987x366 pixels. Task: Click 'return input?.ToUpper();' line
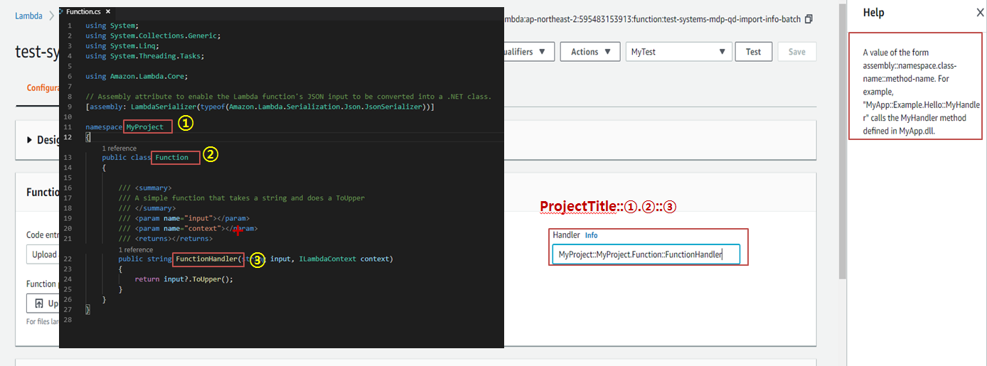[x=183, y=279]
